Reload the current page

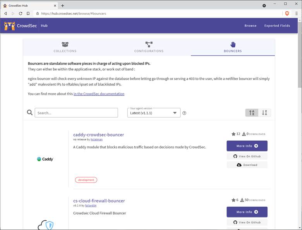pos(21,14)
